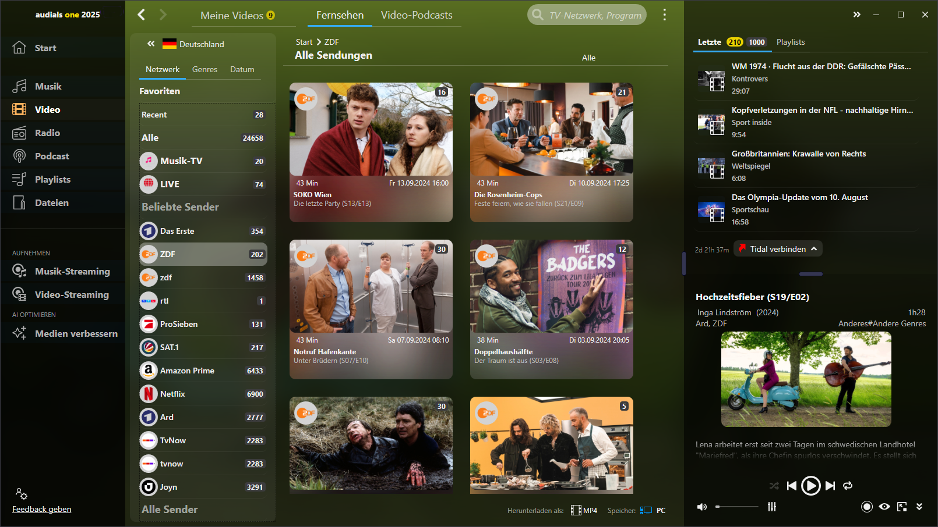
Task: Open the Recent list entry
Action: (203, 115)
